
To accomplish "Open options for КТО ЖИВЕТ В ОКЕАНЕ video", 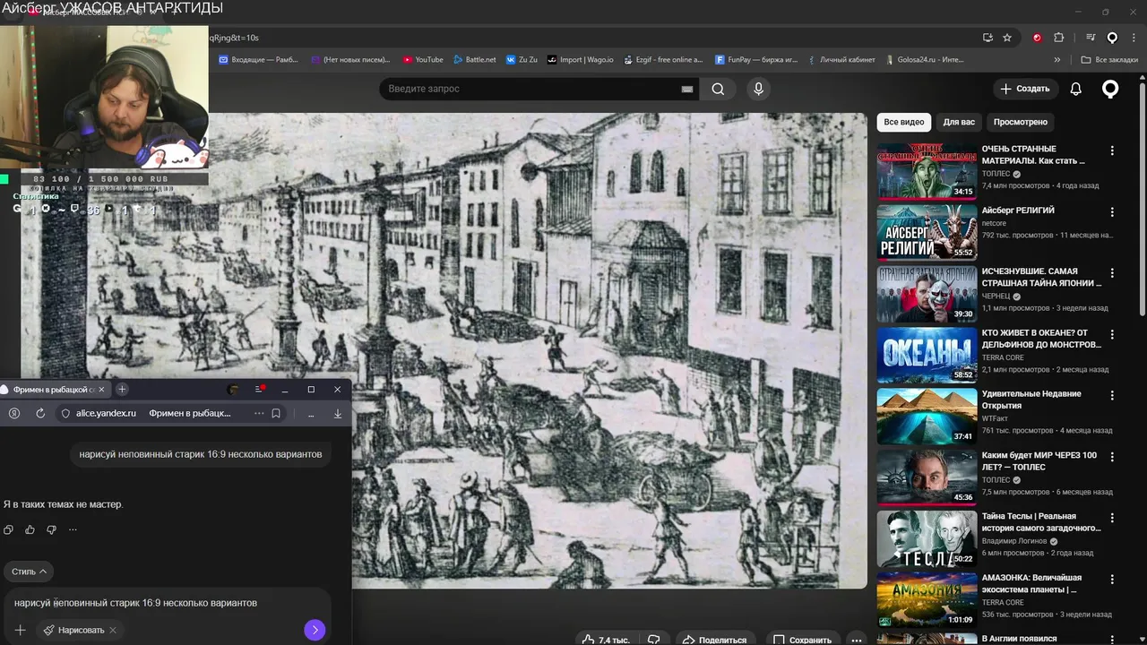I will pyautogui.click(x=1112, y=334).
